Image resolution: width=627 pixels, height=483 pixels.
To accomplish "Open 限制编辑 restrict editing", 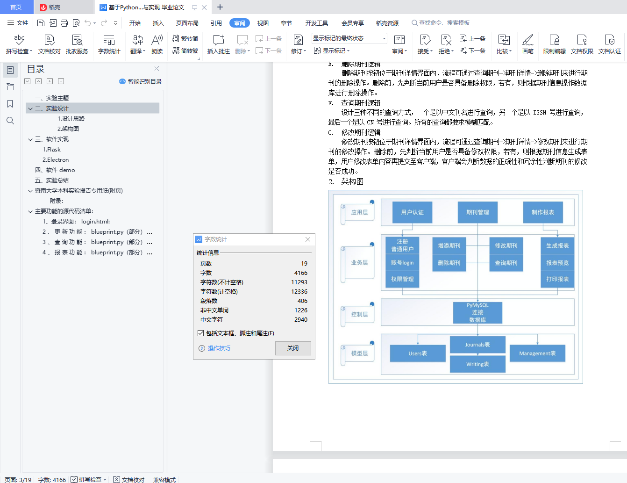I will 555,44.
